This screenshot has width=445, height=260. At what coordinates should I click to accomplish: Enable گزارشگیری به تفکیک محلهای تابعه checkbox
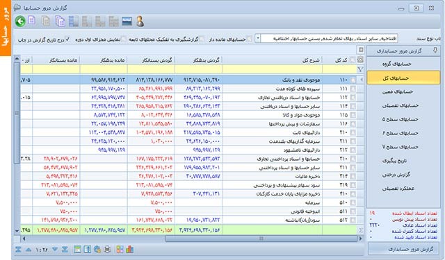pyautogui.click(x=202, y=40)
